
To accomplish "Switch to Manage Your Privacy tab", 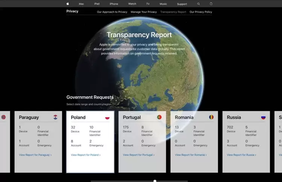I will pos(144,12).
